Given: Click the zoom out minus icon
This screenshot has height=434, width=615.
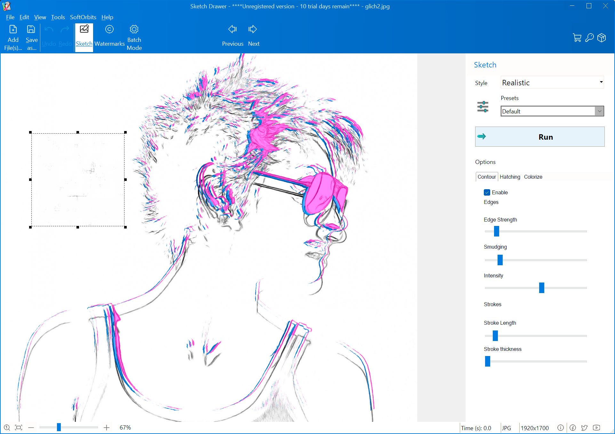Looking at the screenshot, I should 31,428.
